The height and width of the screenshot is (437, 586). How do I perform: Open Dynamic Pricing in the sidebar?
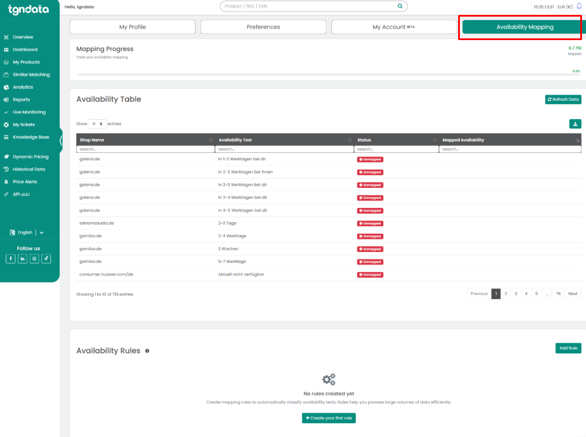click(30, 156)
